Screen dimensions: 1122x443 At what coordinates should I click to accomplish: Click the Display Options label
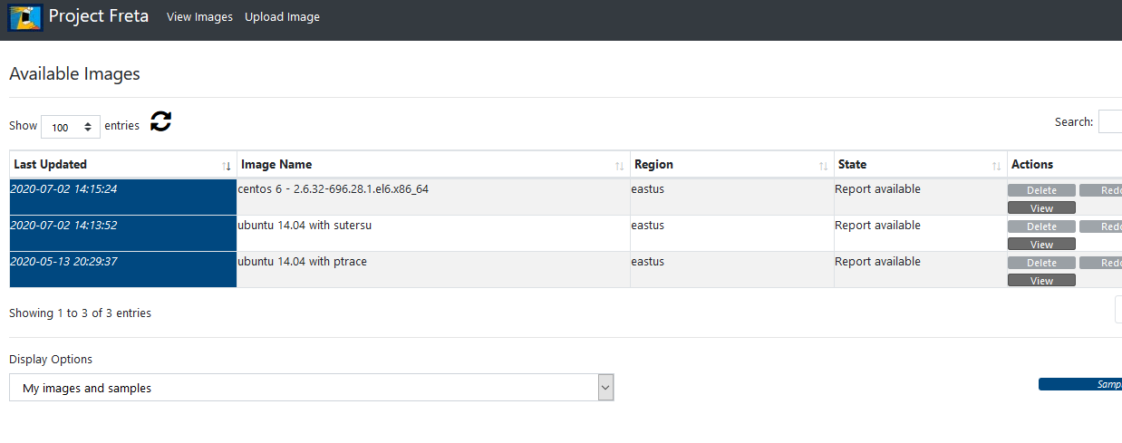(x=51, y=360)
